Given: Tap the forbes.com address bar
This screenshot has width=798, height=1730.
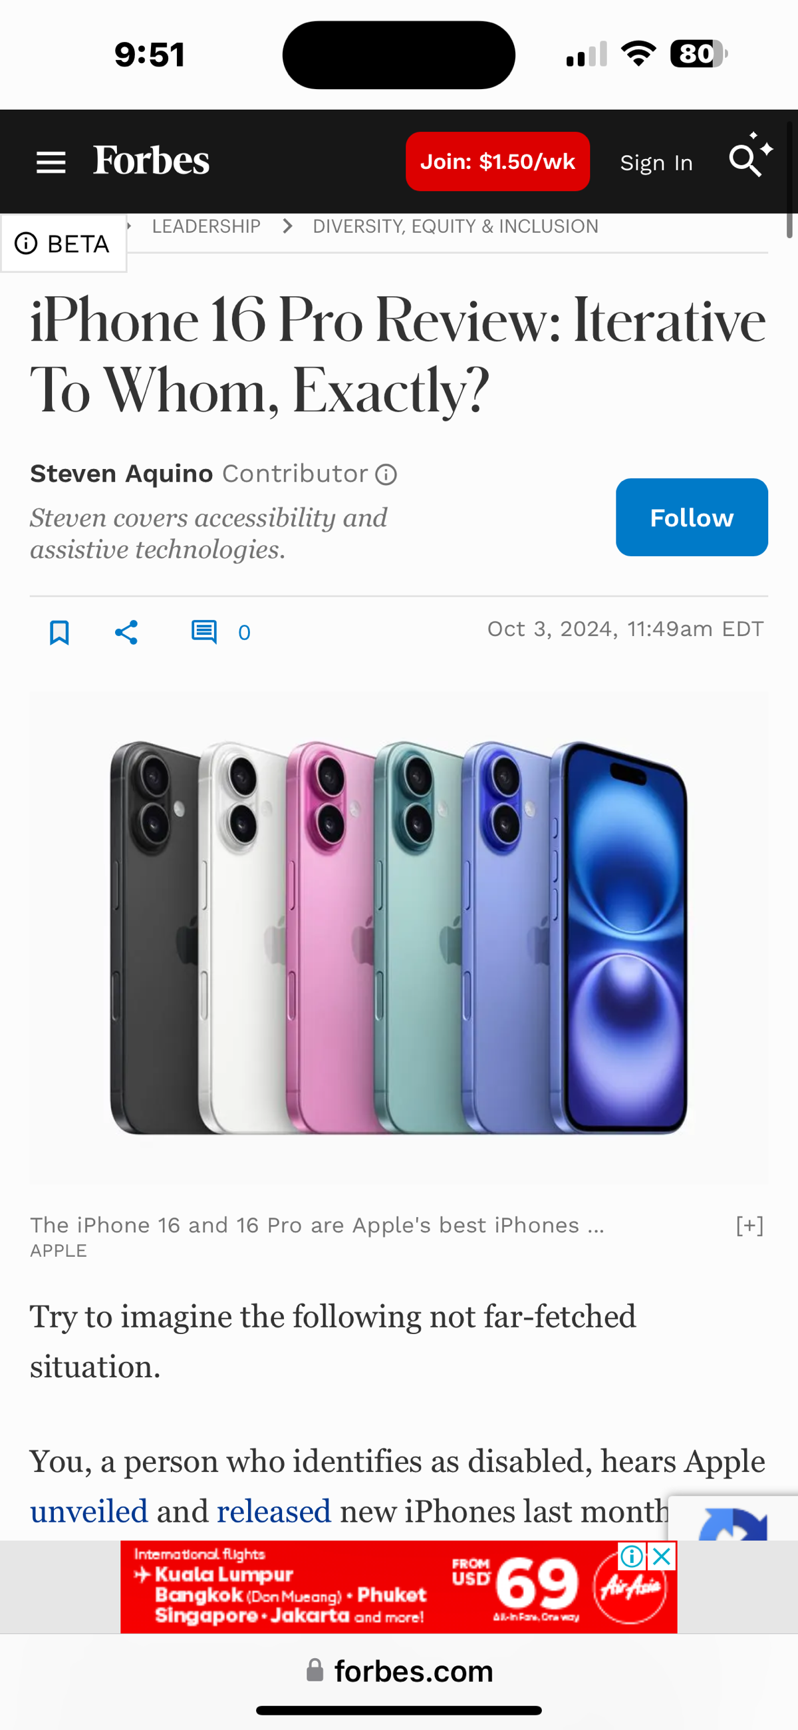Looking at the screenshot, I should [400, 1671].
